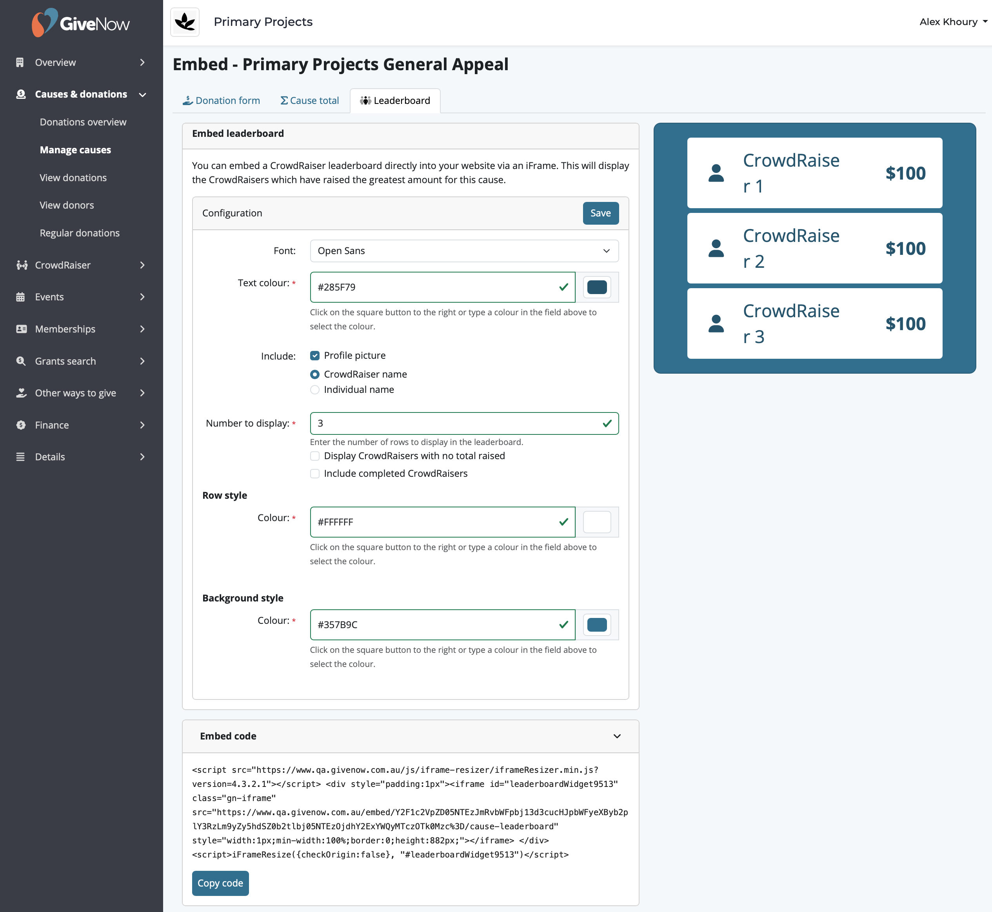
Task: Click the Text colour field with #285F79
Action: tap(443, 287)
